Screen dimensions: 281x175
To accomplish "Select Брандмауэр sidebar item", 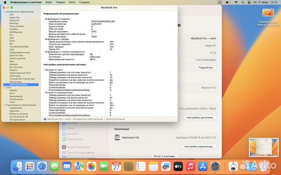I will tap(16, 96).
